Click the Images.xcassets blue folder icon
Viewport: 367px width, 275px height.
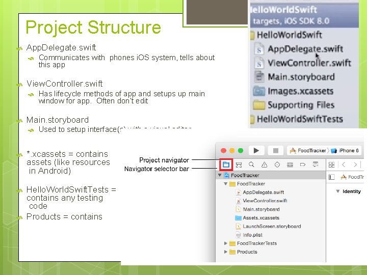259,91
